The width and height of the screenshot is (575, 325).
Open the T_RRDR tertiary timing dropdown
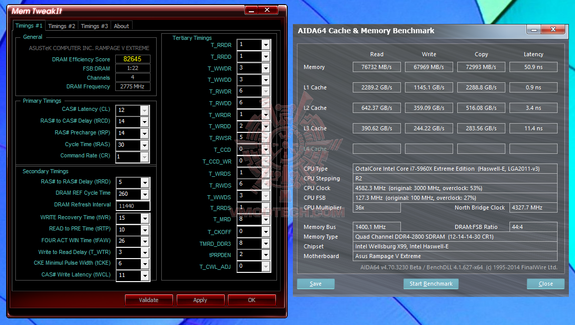(x=266, y=44)
